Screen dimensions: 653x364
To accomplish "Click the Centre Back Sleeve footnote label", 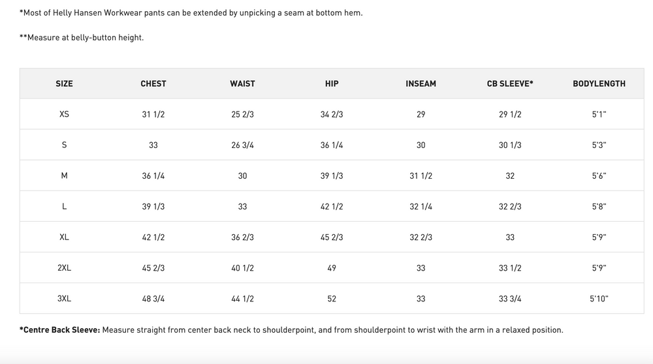I will 60,330.
